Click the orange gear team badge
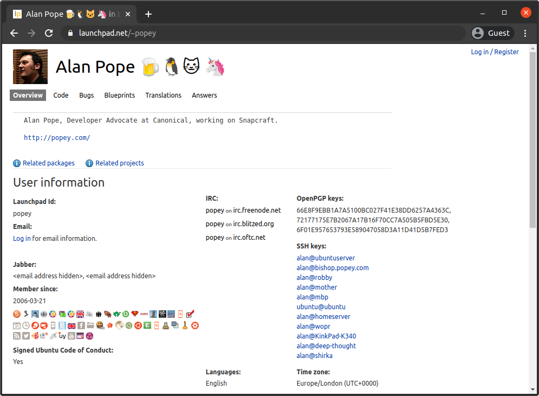This screenshot has height=396, width=539. coord(195,325)
